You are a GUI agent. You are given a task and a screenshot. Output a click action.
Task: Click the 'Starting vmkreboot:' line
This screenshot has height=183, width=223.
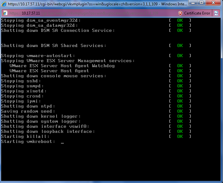click(x=28, y=142)
